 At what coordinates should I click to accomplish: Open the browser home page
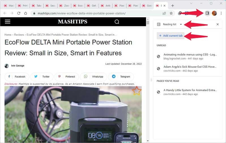[26, 13]
